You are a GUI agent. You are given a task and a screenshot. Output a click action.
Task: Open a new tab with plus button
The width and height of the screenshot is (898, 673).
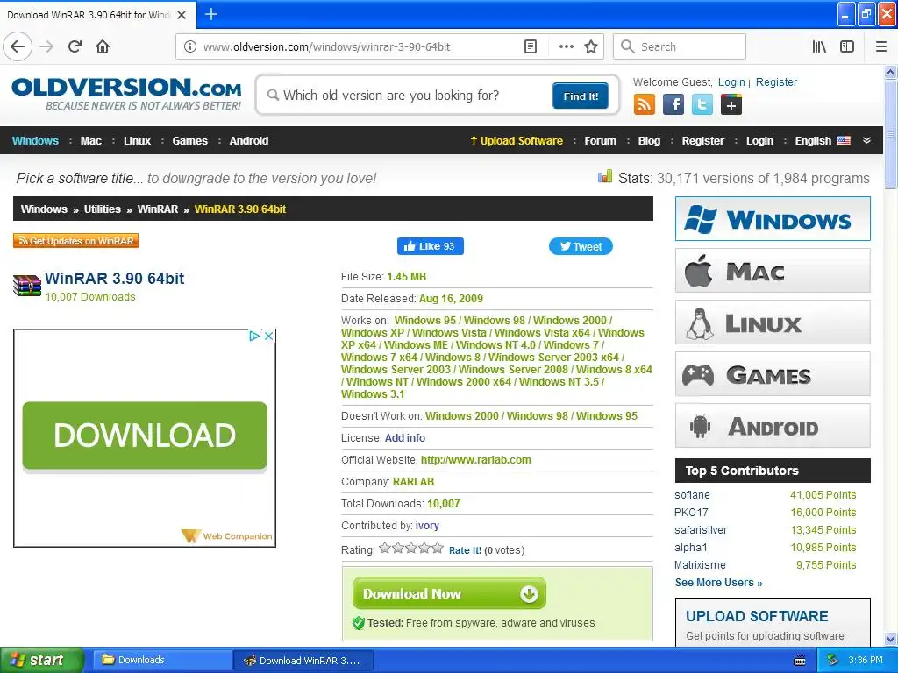coord(211,14)
